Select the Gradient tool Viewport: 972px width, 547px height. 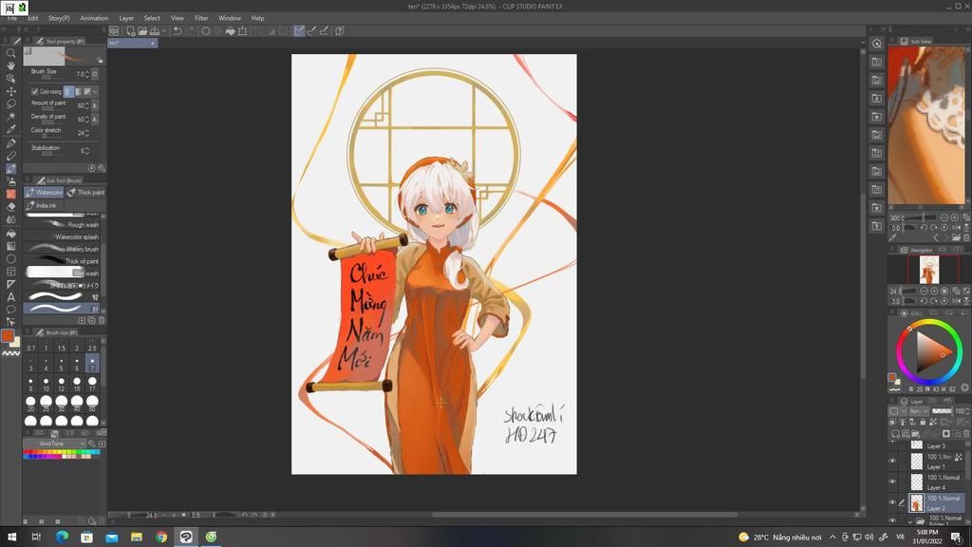[10, 246]
